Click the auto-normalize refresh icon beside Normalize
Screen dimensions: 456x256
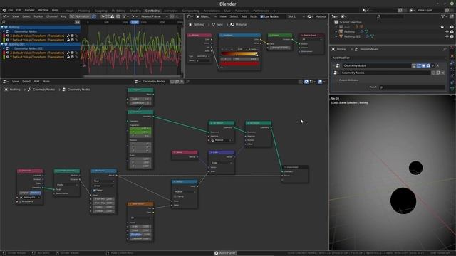(x=94, y=16)
